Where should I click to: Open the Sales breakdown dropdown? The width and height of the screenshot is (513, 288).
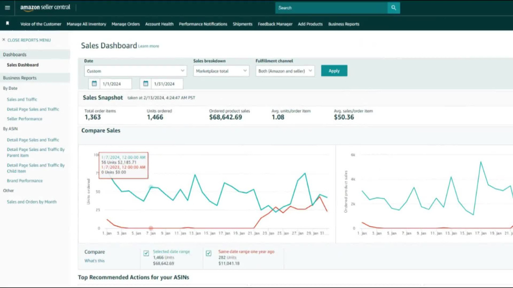click(x=221, y=71)
